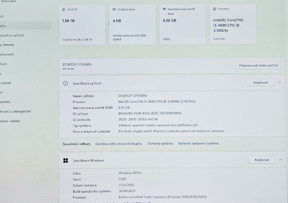The image size is (288, 203).
Task: Click the Procesor value Intel Core i5-4690
Action: (157, 101)
